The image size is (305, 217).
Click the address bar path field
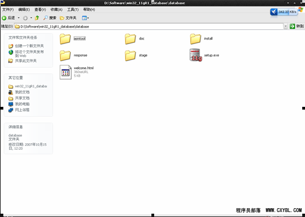(x=149, y=26)
